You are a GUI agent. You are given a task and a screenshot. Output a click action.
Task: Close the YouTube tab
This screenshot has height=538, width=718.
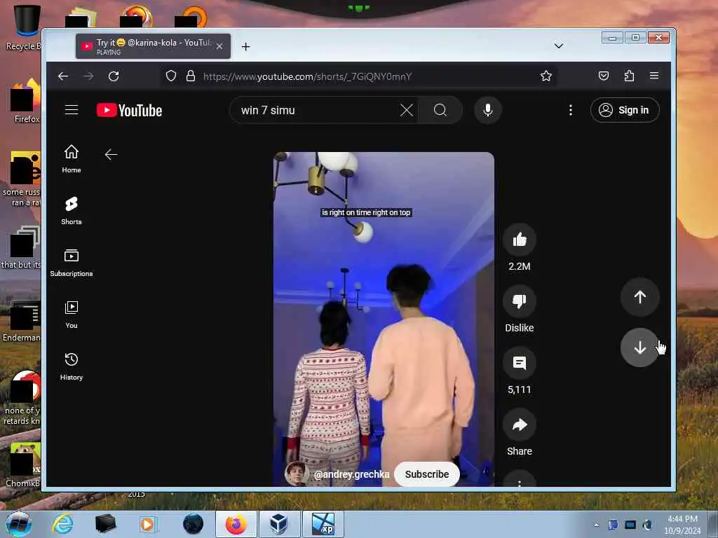[x=219, y=46]
